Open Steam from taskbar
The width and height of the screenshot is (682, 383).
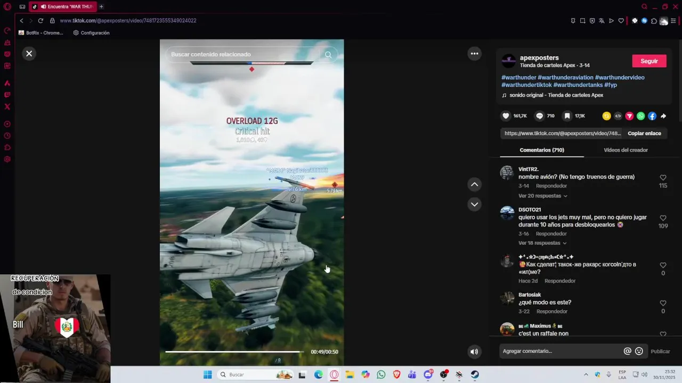[x=475, y=374]
